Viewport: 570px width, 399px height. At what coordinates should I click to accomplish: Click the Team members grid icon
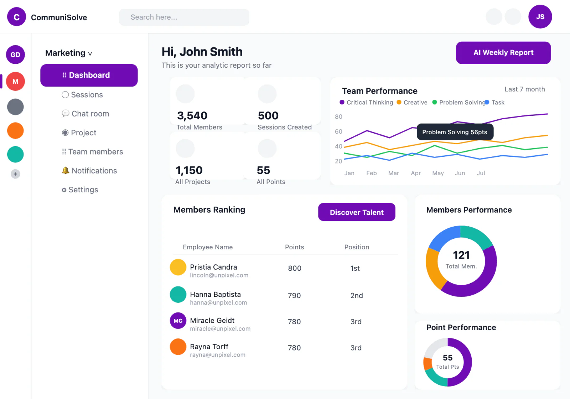coord(64,152)
